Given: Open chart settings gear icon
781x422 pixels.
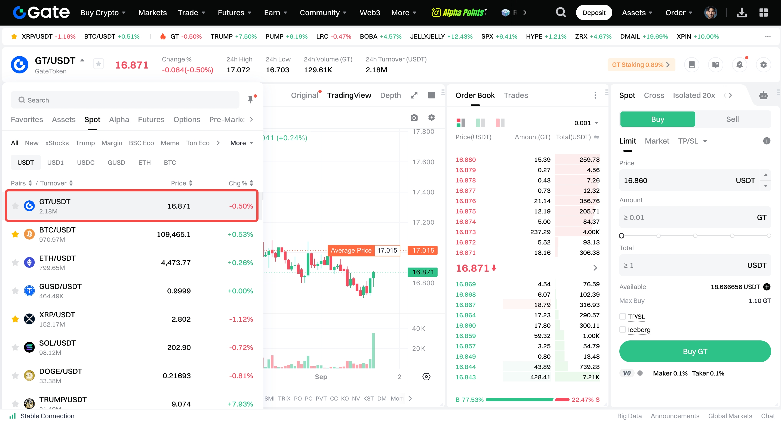Looking at the screenshot, I should [431, 117].
